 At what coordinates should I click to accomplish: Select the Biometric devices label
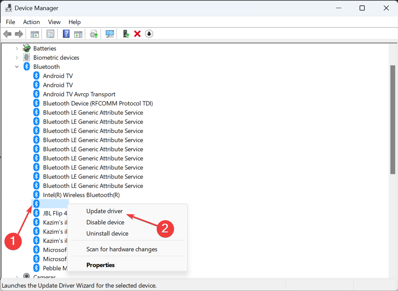56,58
